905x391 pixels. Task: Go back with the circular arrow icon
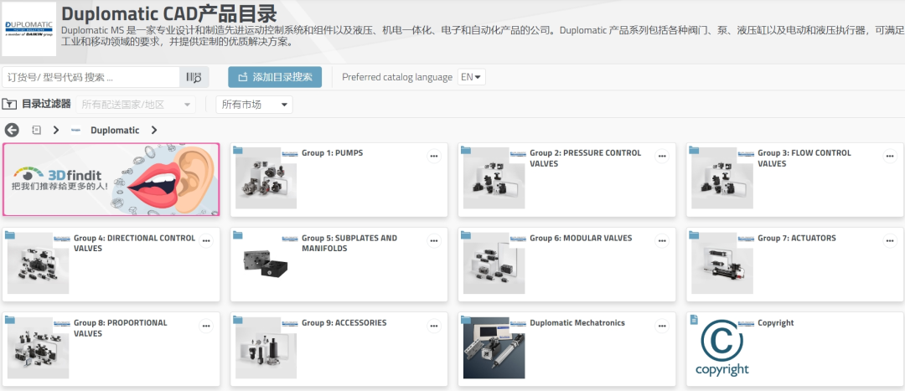(12, 131)
